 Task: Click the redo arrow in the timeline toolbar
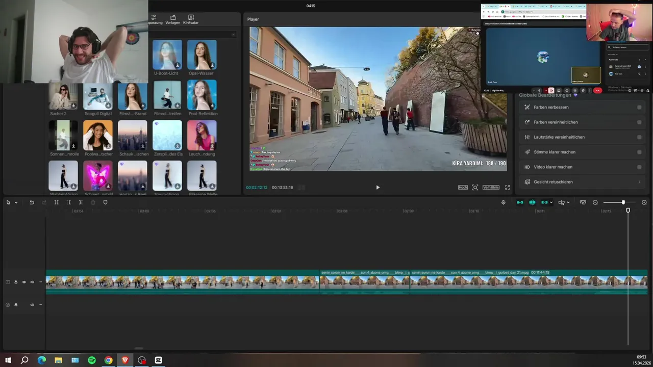(x=44, y=202)
